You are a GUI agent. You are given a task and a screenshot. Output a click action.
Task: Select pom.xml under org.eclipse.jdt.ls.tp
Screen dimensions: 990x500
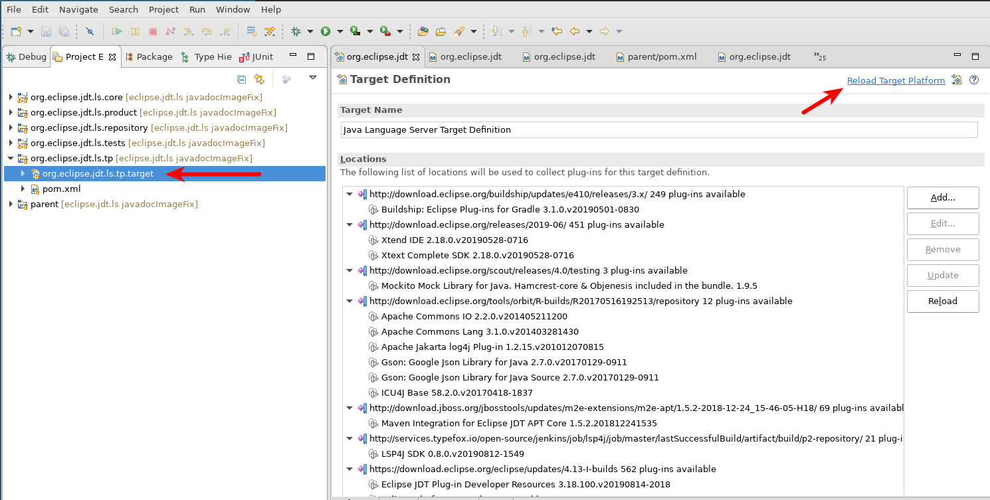pyautogui.click(x=61, y=189)
